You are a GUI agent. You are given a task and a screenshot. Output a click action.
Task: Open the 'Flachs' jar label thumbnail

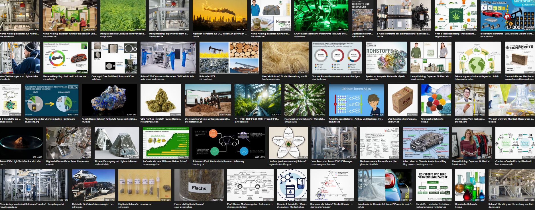coord(199,185)
